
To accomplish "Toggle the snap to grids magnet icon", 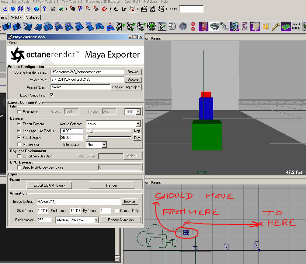I will [x=72, y=9].
